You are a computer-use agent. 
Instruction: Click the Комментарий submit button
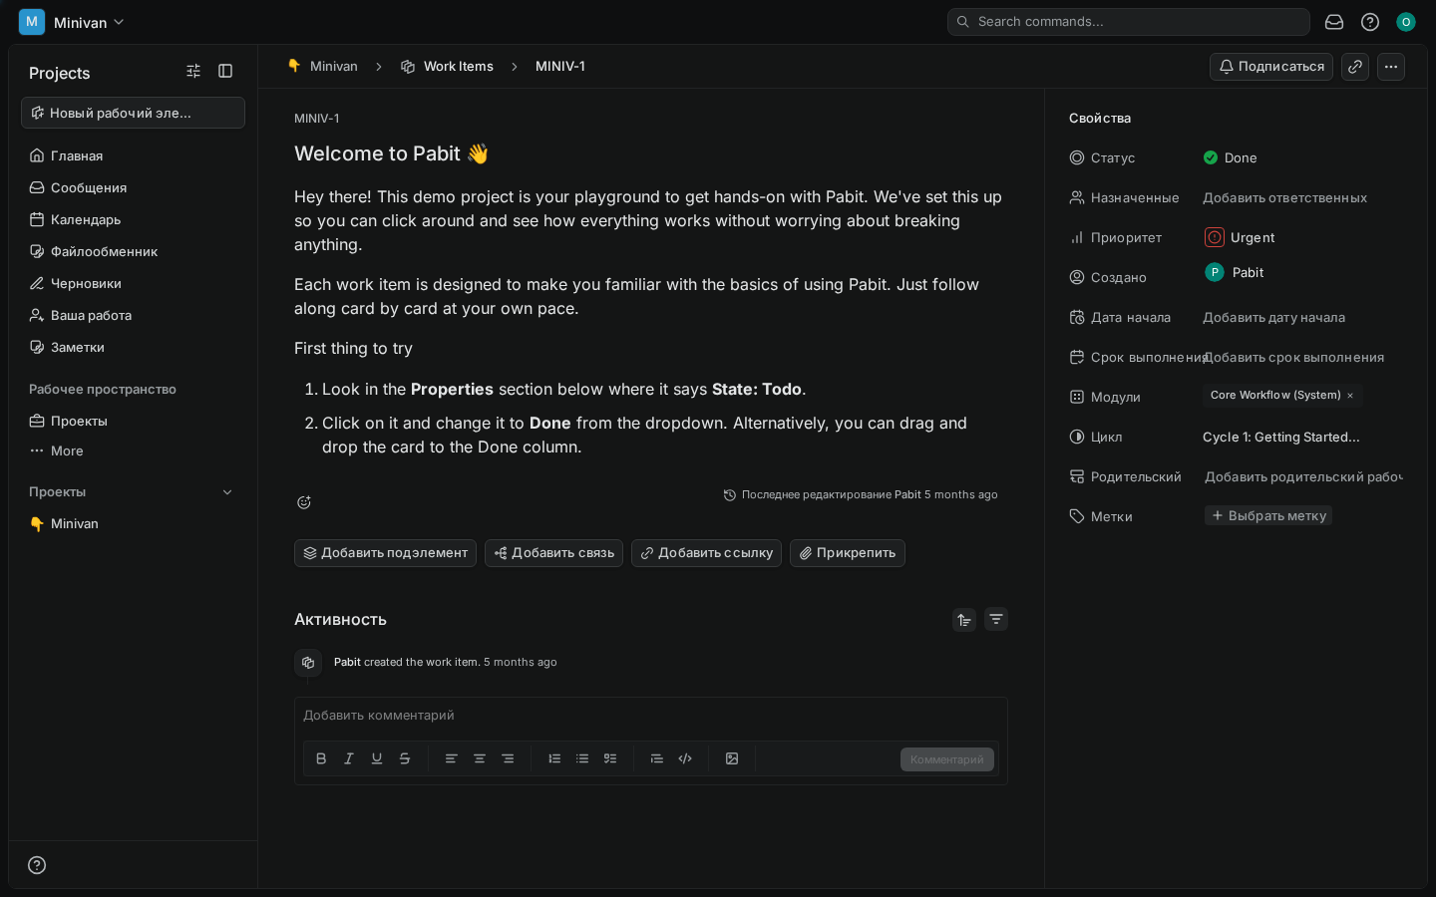tap(947, 759)
